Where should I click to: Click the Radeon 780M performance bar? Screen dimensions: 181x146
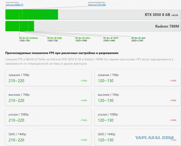pyautogui.click(x=93, y=26)
